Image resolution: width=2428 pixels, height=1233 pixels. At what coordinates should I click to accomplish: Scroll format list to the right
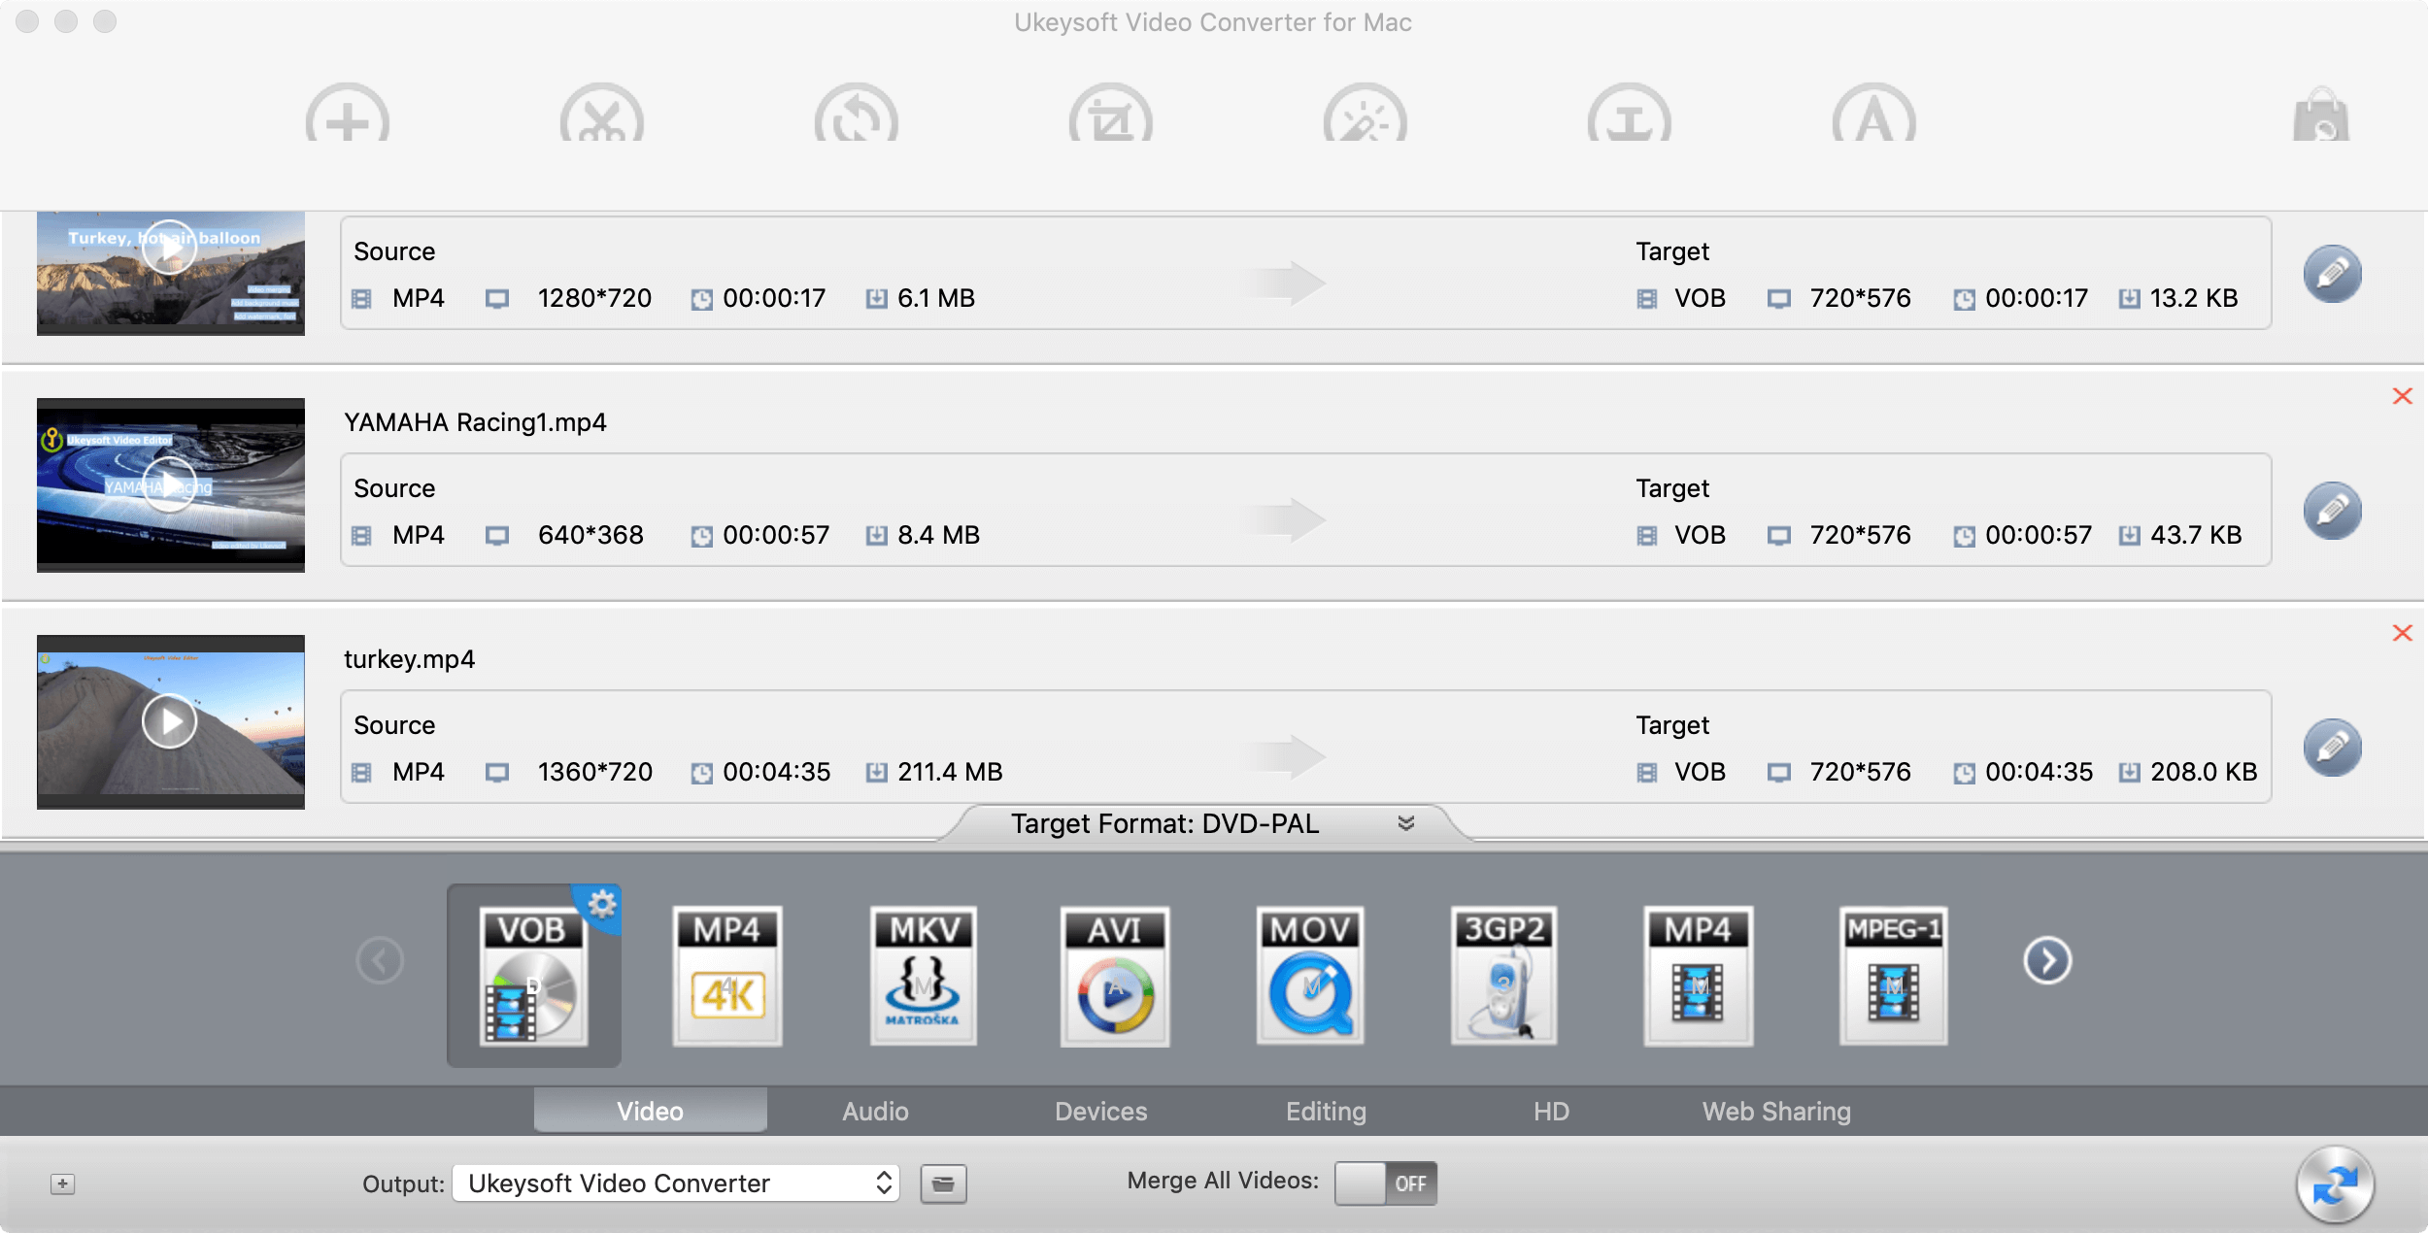click(2046, 962)
